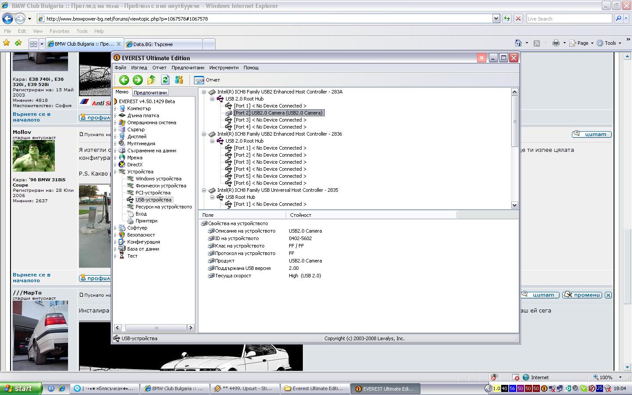Image resolution: width=632 pixels, height=395 pixels.
Task: Open the Изглед menu in EVEREST
Action: [139, 68]
